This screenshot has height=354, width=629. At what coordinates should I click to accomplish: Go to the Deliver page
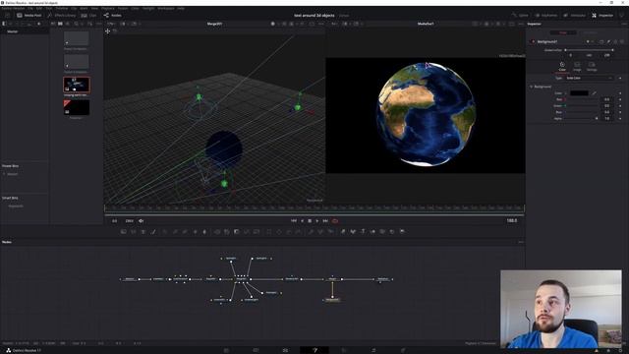(x=403, y=350)
